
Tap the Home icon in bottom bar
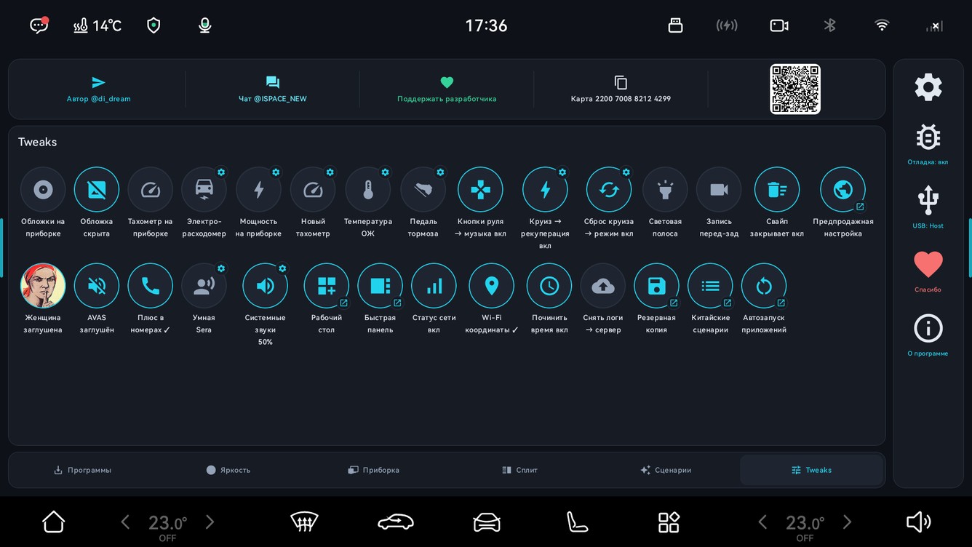click(x=54, y=522)
